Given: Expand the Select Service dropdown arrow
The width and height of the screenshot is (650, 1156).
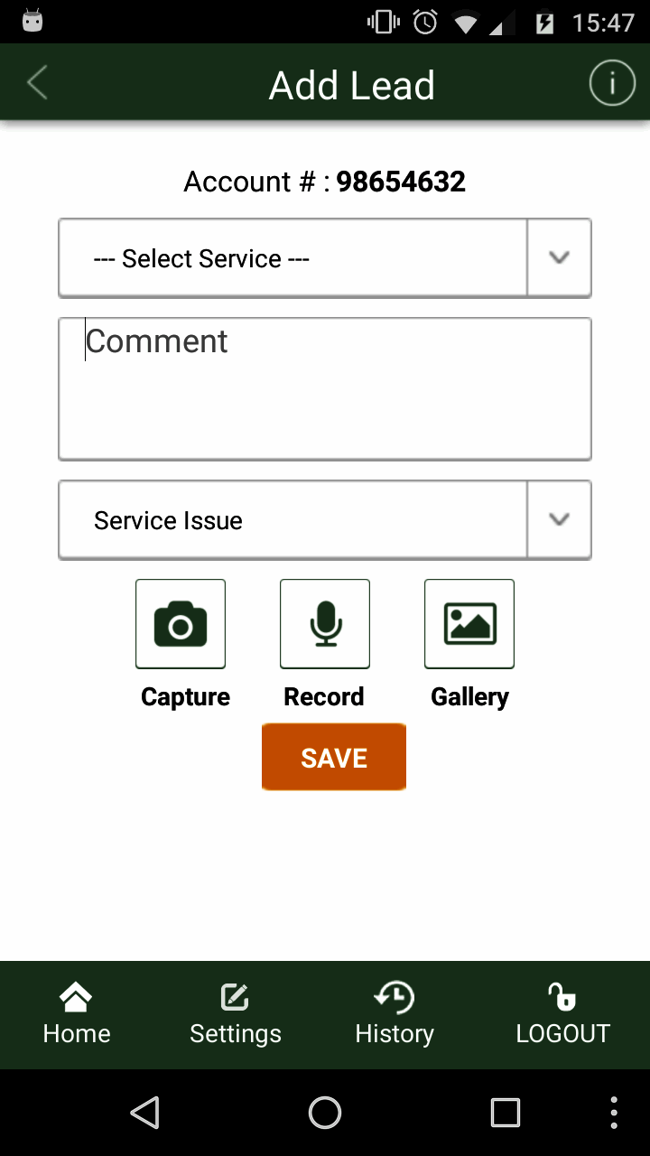Looking at the screenshot, I should point(560,258).
